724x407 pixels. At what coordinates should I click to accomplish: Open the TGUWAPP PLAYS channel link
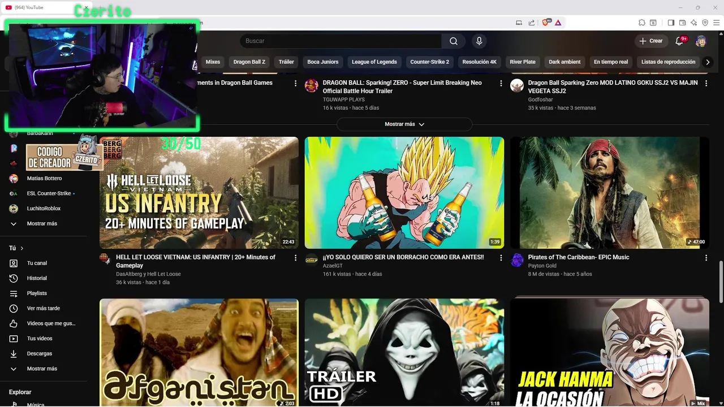pos(343,99)
